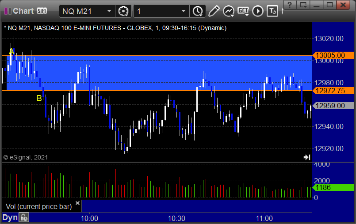Toggle the lock icon next to Dyn
356x224 pixels.
click(24, 218)
